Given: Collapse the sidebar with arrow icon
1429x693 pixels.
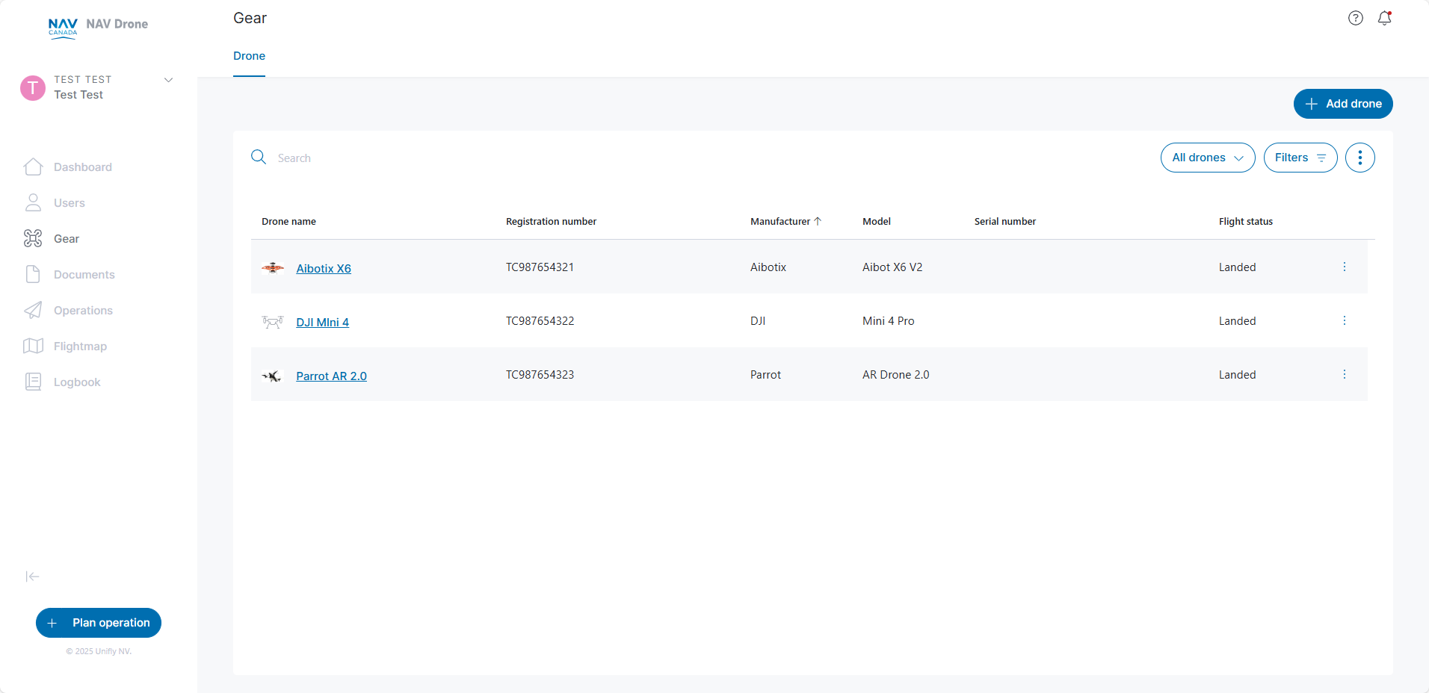Looking at the screenshot, I should coord(32,577).
